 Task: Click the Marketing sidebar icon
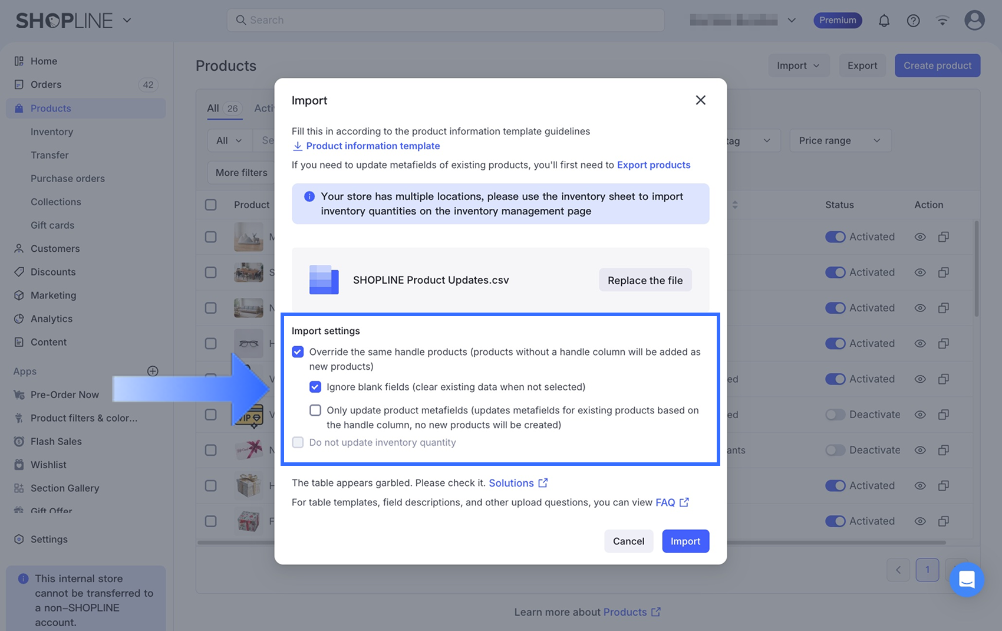[x=19, y=295]
